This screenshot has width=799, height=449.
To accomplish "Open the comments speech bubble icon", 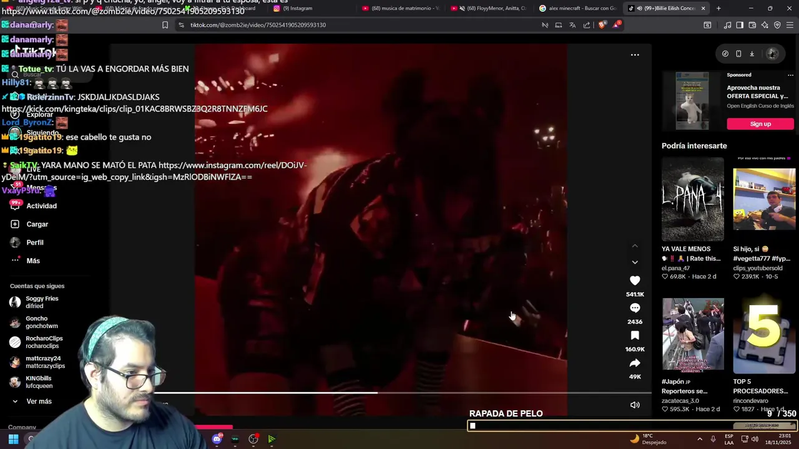I will [x=635, y=308].
